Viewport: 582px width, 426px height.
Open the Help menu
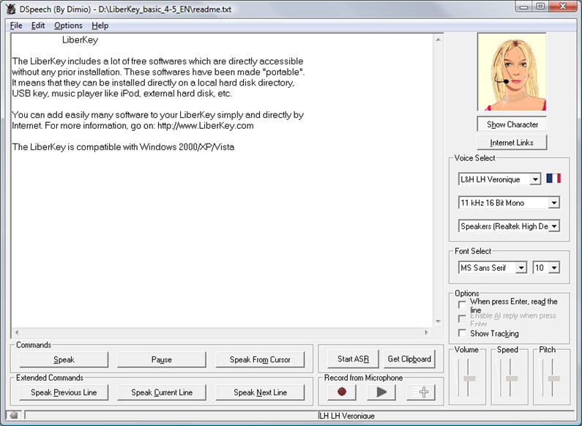tap(100, 26)
